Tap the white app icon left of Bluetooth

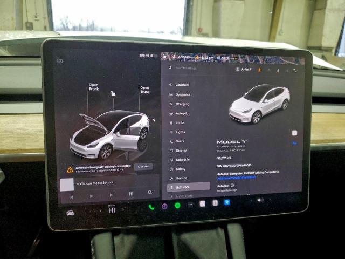click(215, 203)
